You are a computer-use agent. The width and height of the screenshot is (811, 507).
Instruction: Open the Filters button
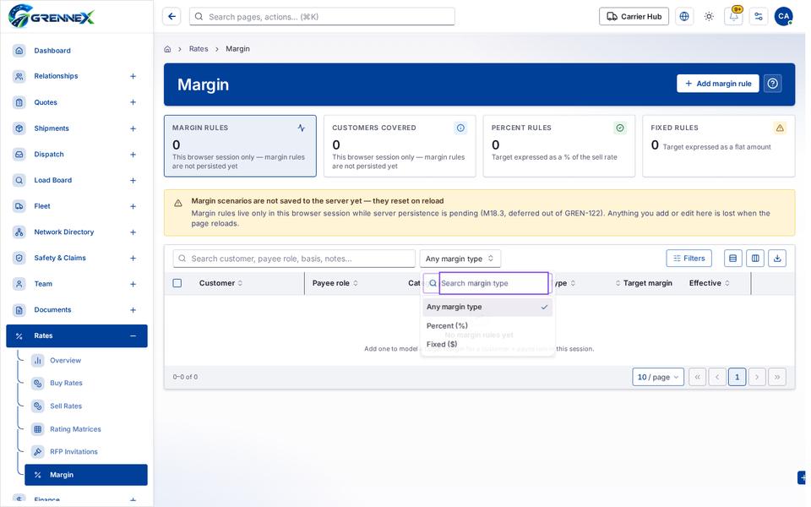point(689,259)
